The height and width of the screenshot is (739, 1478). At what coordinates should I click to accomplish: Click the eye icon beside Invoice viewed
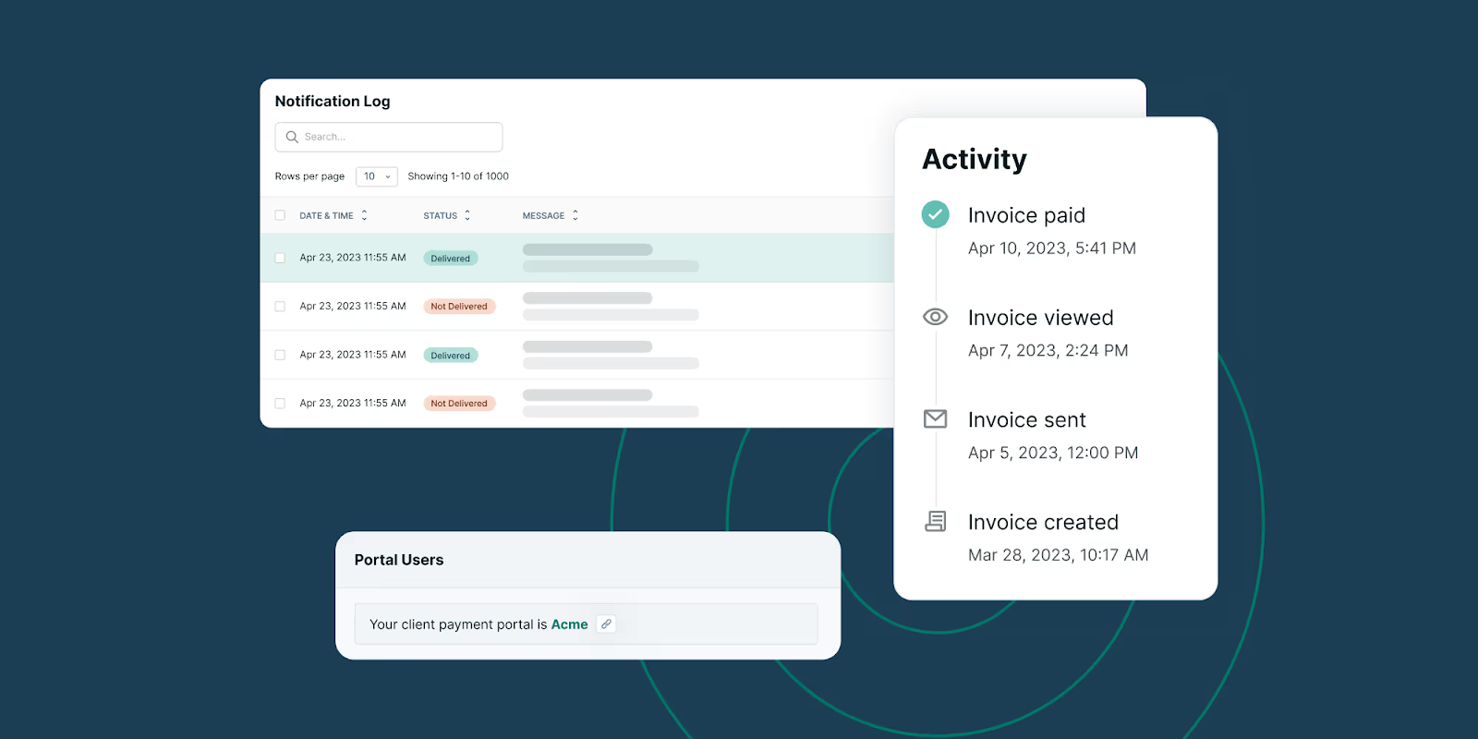click(x=935, y=317)
